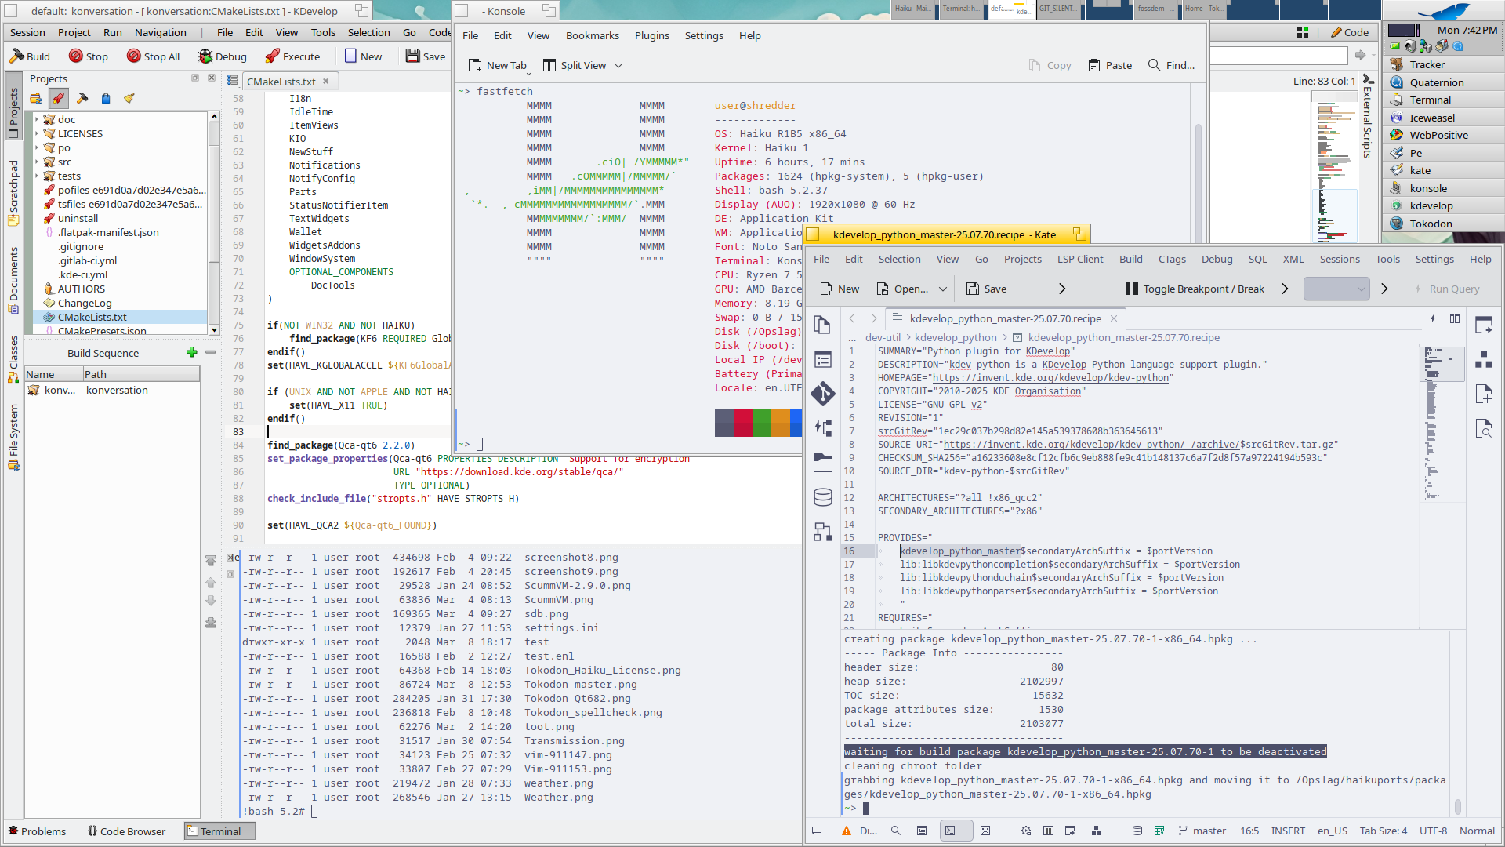Click New Tab in Konsole toolbar
This screenshot has width=1505, height=847.
click(498, 65)
